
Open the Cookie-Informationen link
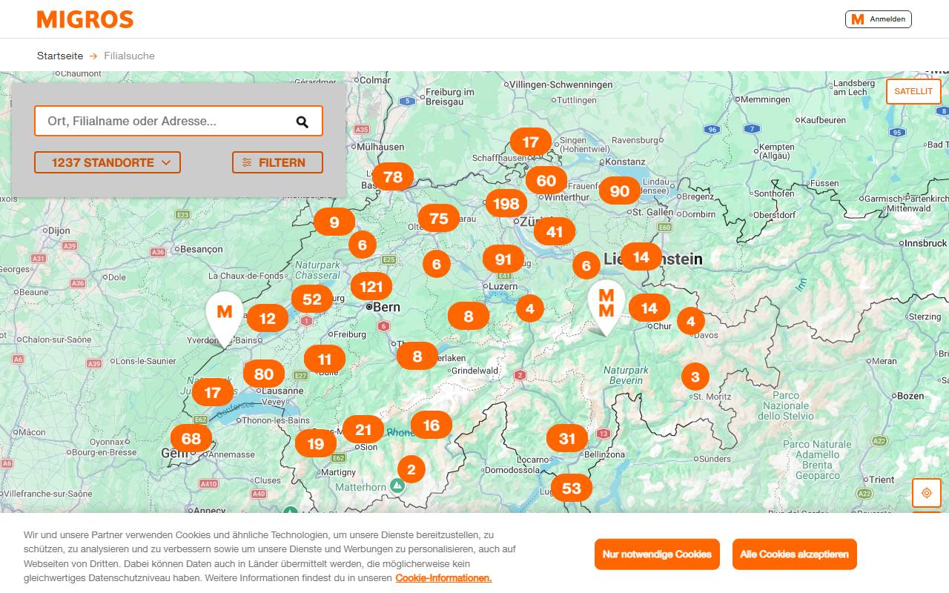tap(443, 577)
